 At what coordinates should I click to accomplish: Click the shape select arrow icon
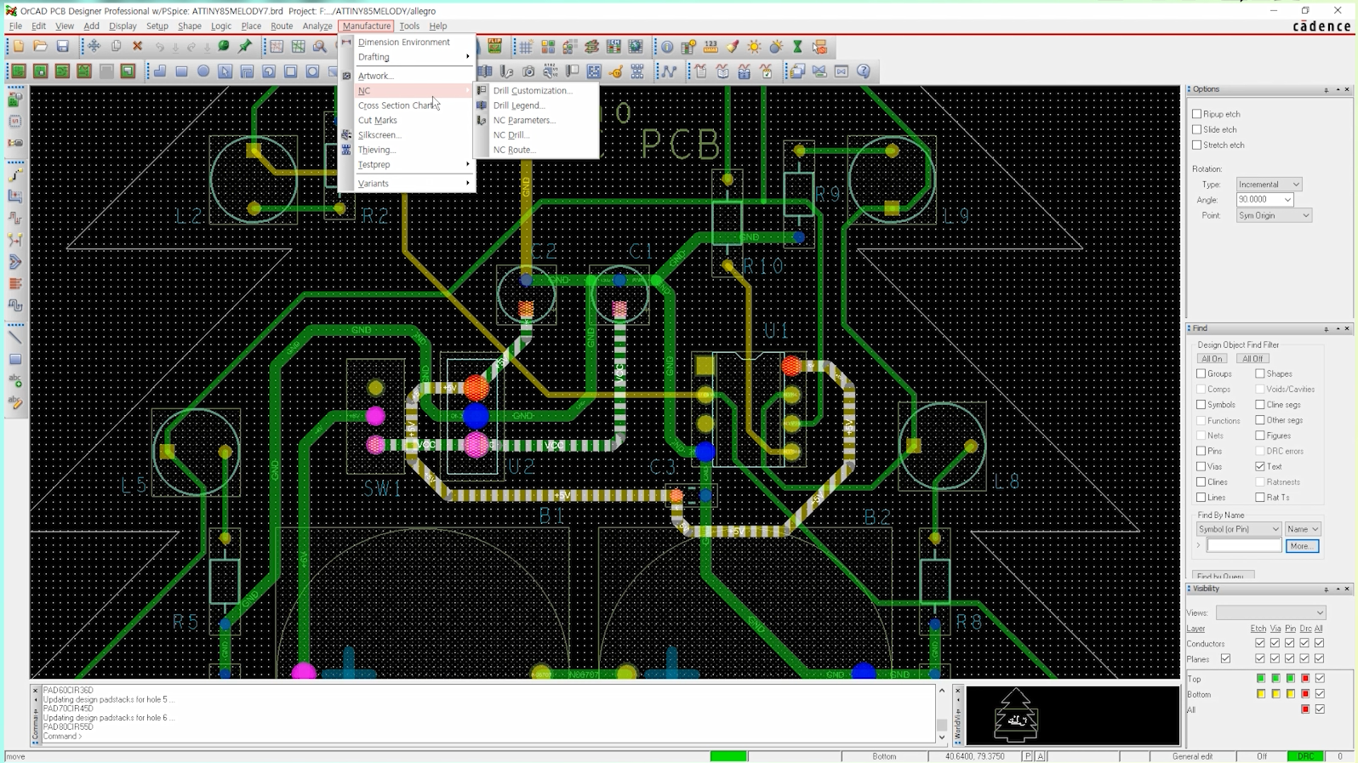coord(225,71)
